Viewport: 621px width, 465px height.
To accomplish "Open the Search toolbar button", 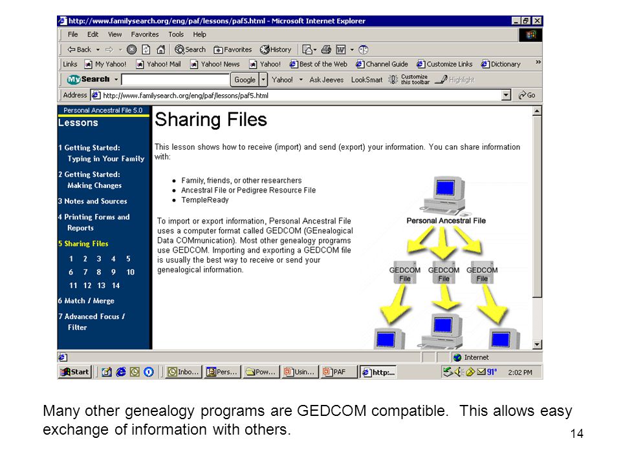I will click(190, 50).
